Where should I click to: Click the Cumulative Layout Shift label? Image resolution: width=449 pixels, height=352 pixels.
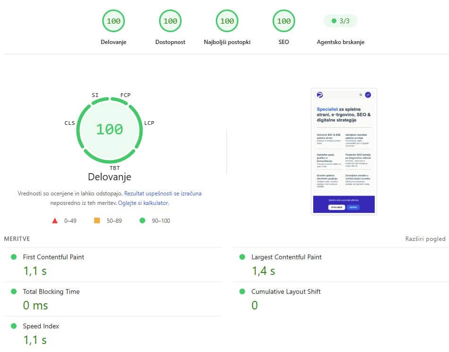tap(286, 291)
